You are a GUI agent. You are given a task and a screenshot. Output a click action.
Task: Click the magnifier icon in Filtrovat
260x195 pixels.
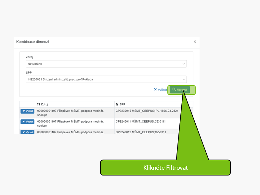[x=174, y=90]
